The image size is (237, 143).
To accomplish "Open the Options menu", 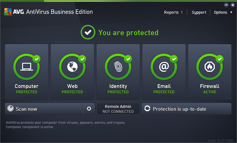I will (220, 12).
